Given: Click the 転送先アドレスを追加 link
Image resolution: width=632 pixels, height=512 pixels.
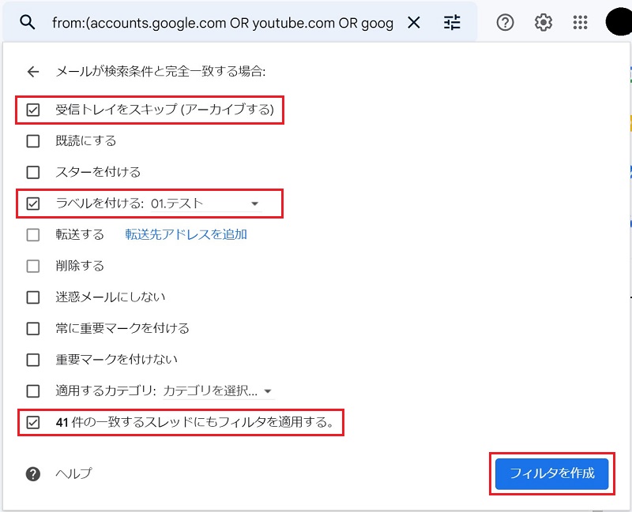Looking at the screenshot, I should [x=186, y=234].
